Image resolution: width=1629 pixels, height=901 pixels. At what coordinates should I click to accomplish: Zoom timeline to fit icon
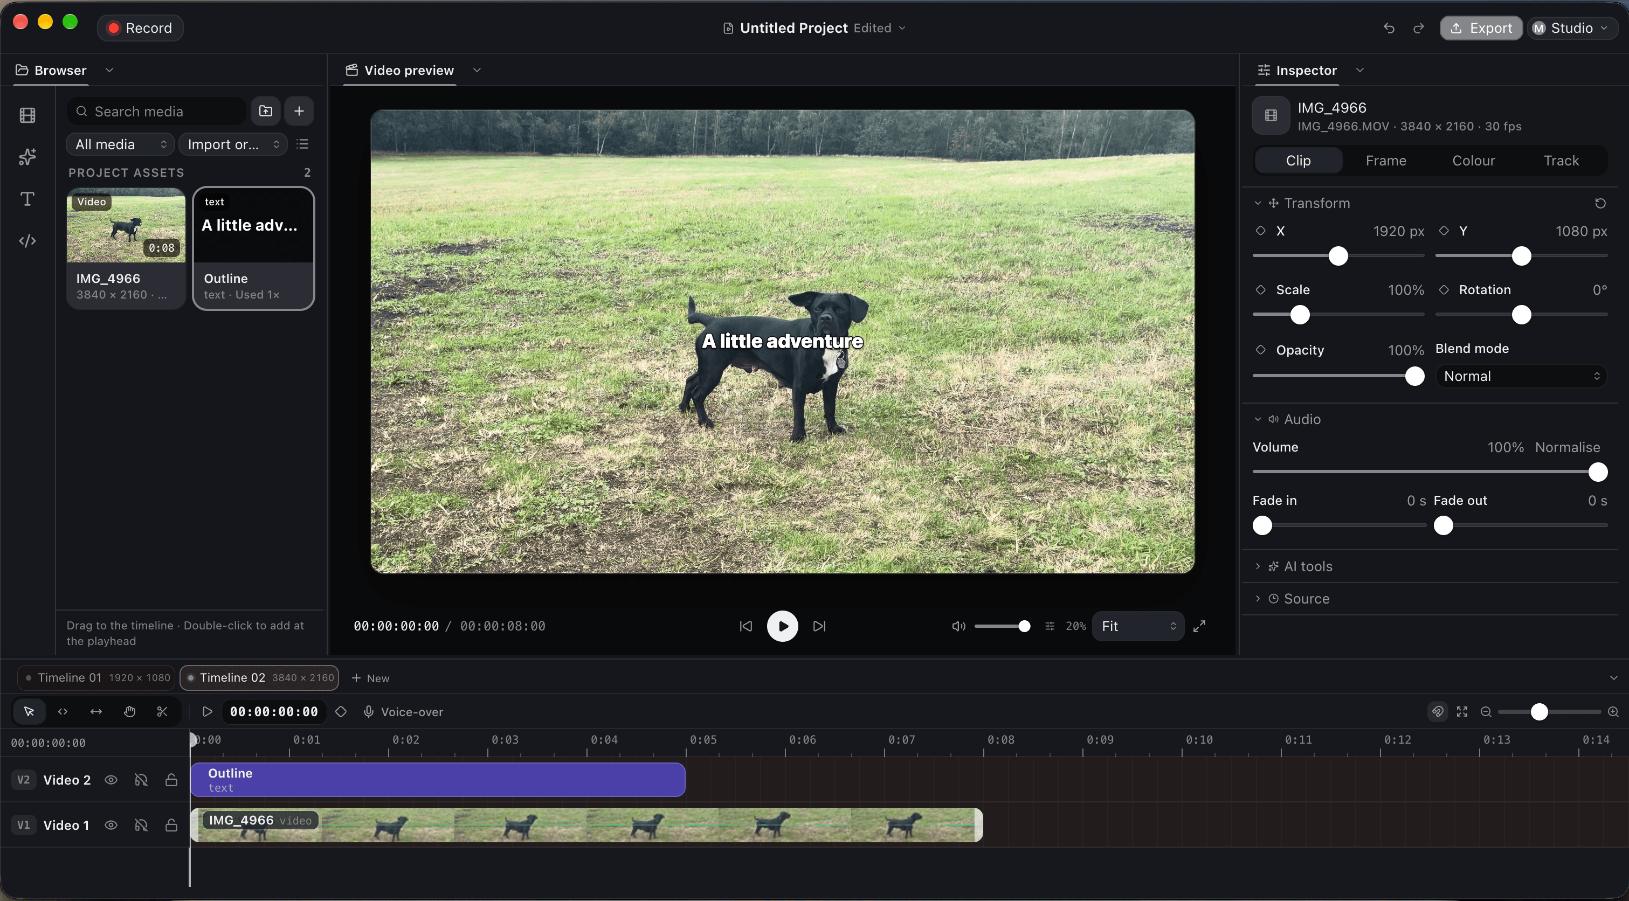1462,712
